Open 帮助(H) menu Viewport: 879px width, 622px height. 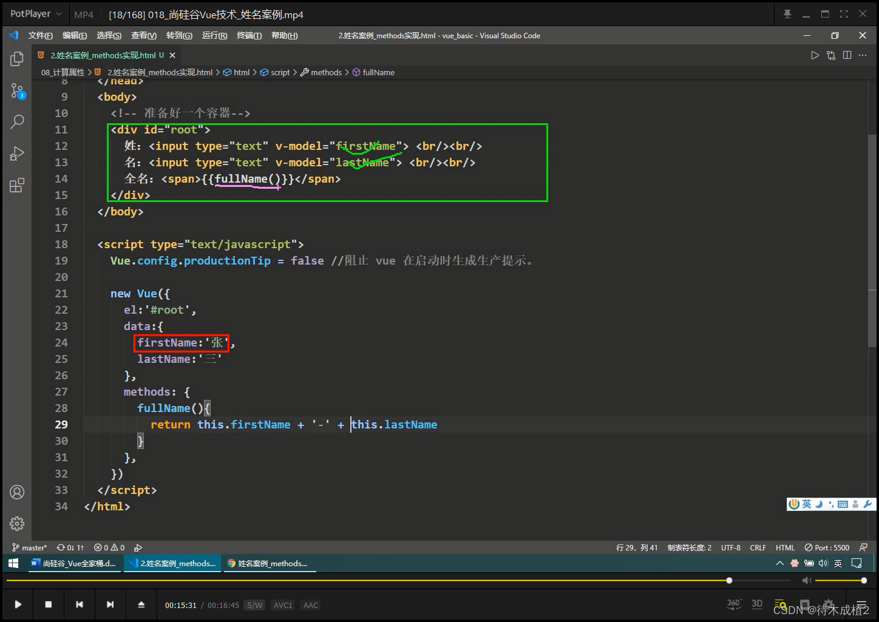[284, 36]
